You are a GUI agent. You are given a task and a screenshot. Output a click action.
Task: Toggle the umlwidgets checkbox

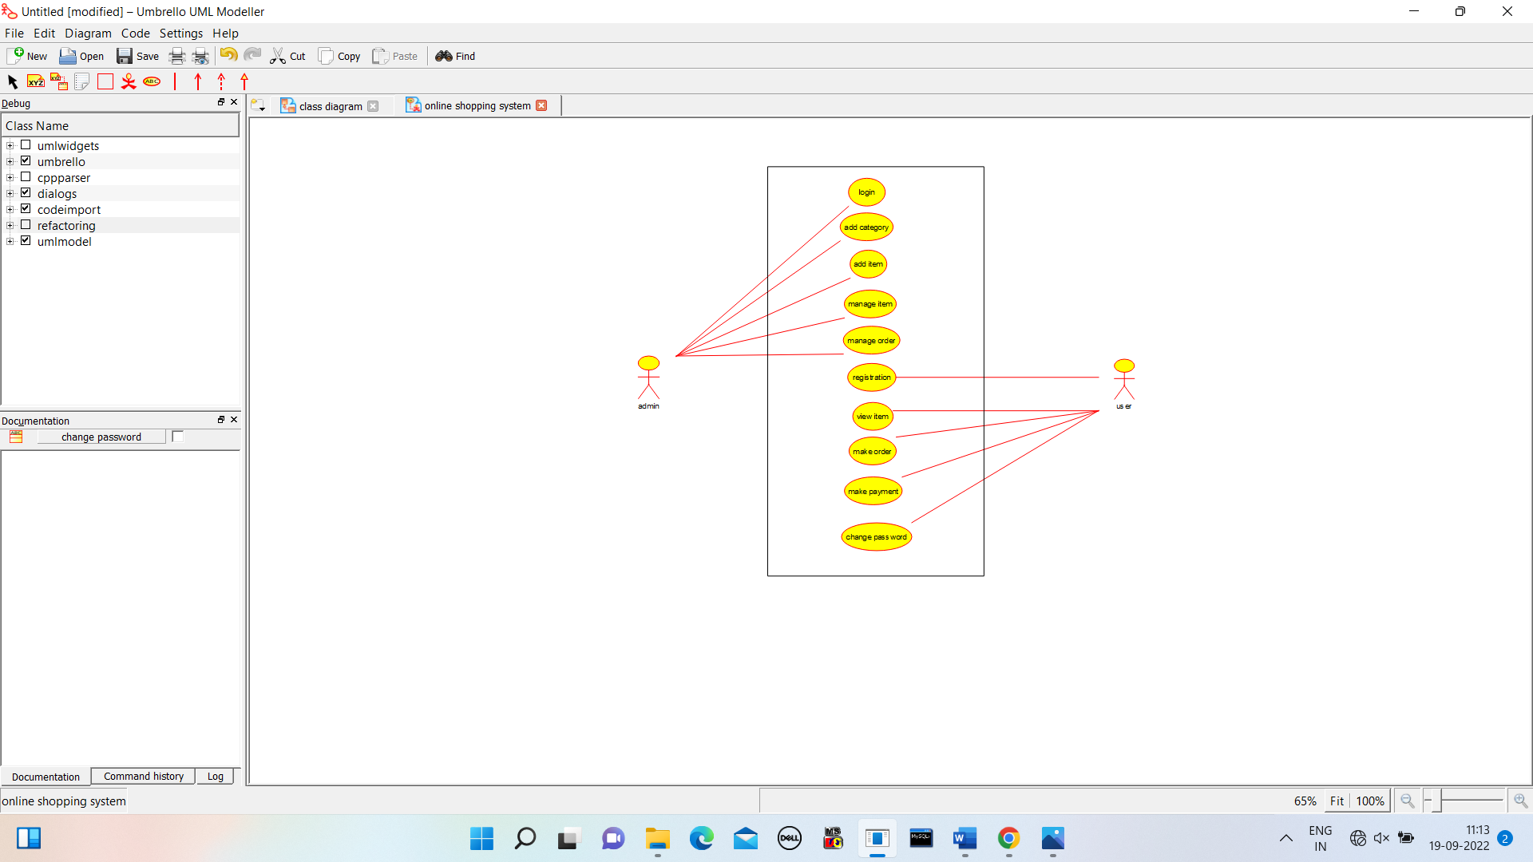[x=26, y=145]
